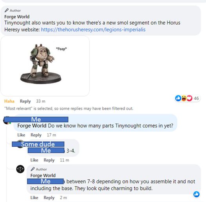206x202 pixels.
Task: Reply to the Forge World 7-8 parts comment
Action: point(49,198)
